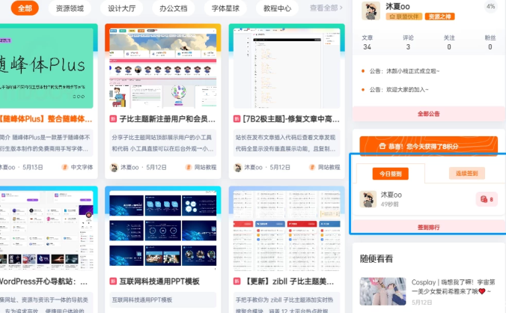Open the 沐夏oo profile avatar at top
Screen dimensions: 506x313
tap(371, 10)
